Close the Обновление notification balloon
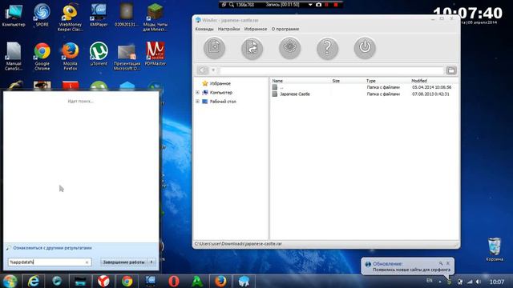This screenshot has height=288, width=513. (x=448, y=263)
